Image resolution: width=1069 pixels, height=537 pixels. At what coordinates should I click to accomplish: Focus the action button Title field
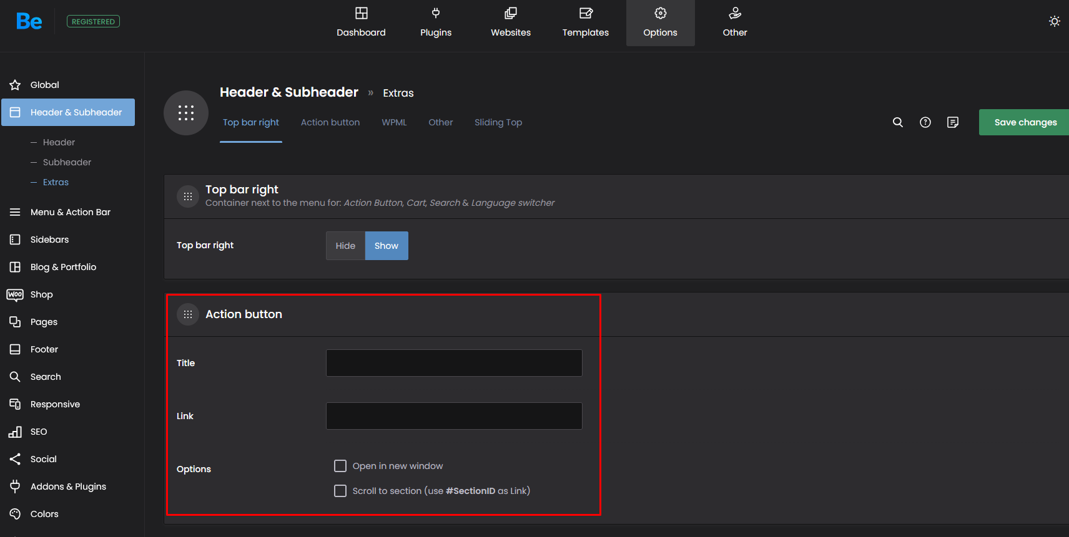(x=454, y=363)
